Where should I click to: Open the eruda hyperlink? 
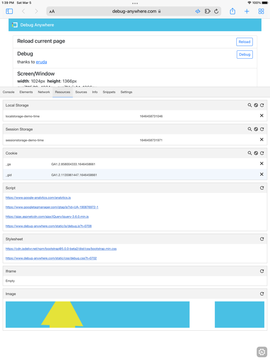tap(41, 62)
